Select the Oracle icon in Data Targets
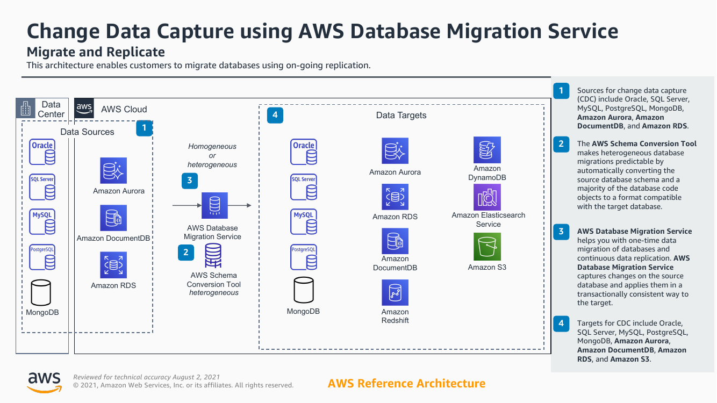This screenshot has width=717, height=403. 304,152
